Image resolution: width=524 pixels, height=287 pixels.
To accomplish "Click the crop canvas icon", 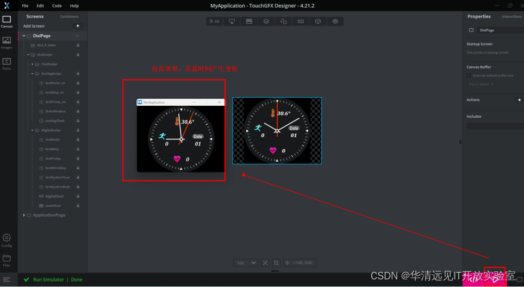I will 276,263.
